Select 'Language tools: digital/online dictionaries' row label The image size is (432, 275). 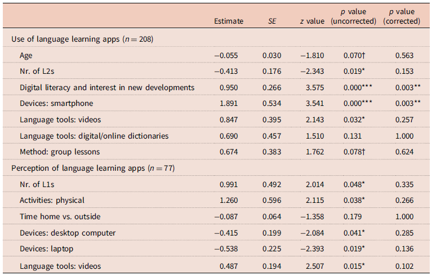coord(94,136)
